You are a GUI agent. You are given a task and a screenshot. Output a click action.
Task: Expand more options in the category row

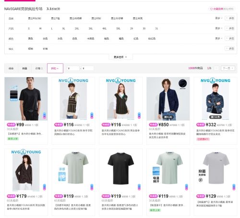(219, 18)
